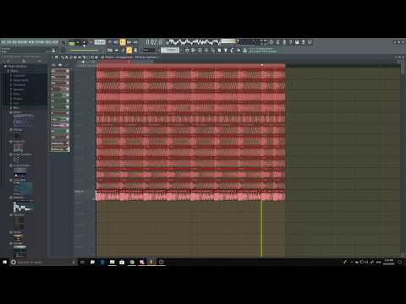Expand the browser folder showing the white waveform thumbnail
Screen dimensions: 406x304
[x=11, y=198]
